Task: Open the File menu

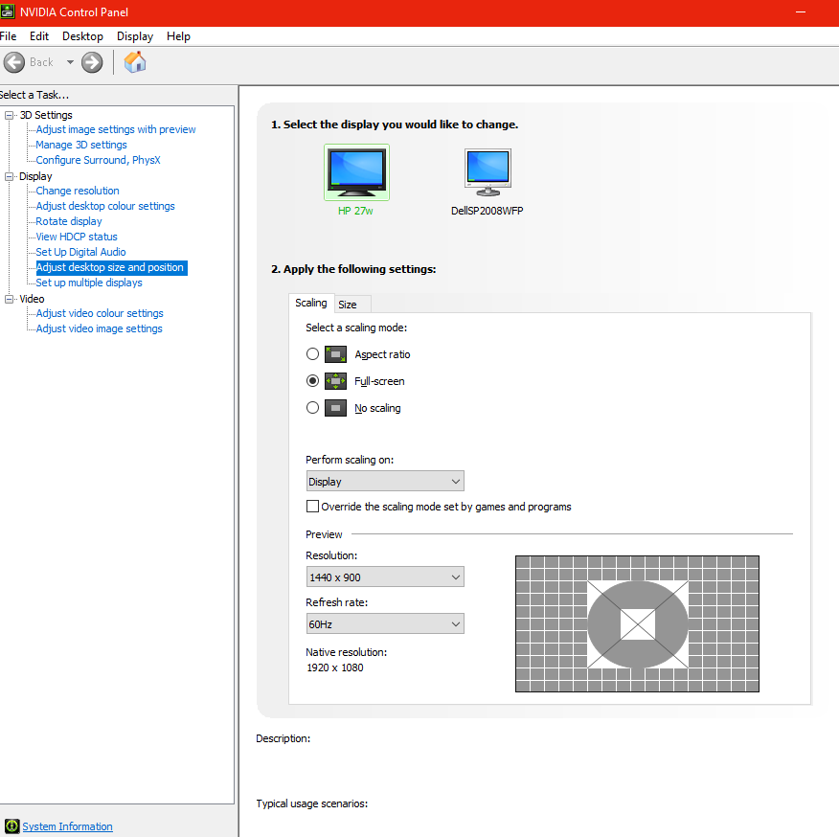Action: coord(8,36)
